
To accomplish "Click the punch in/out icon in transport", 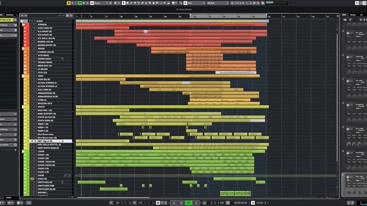I will pos(158,203).
